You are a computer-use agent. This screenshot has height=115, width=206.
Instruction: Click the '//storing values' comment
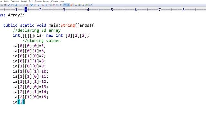pos(42,41)
